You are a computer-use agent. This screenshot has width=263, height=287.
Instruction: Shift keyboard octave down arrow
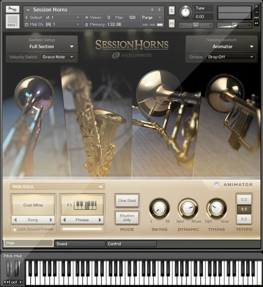[5, 282]
